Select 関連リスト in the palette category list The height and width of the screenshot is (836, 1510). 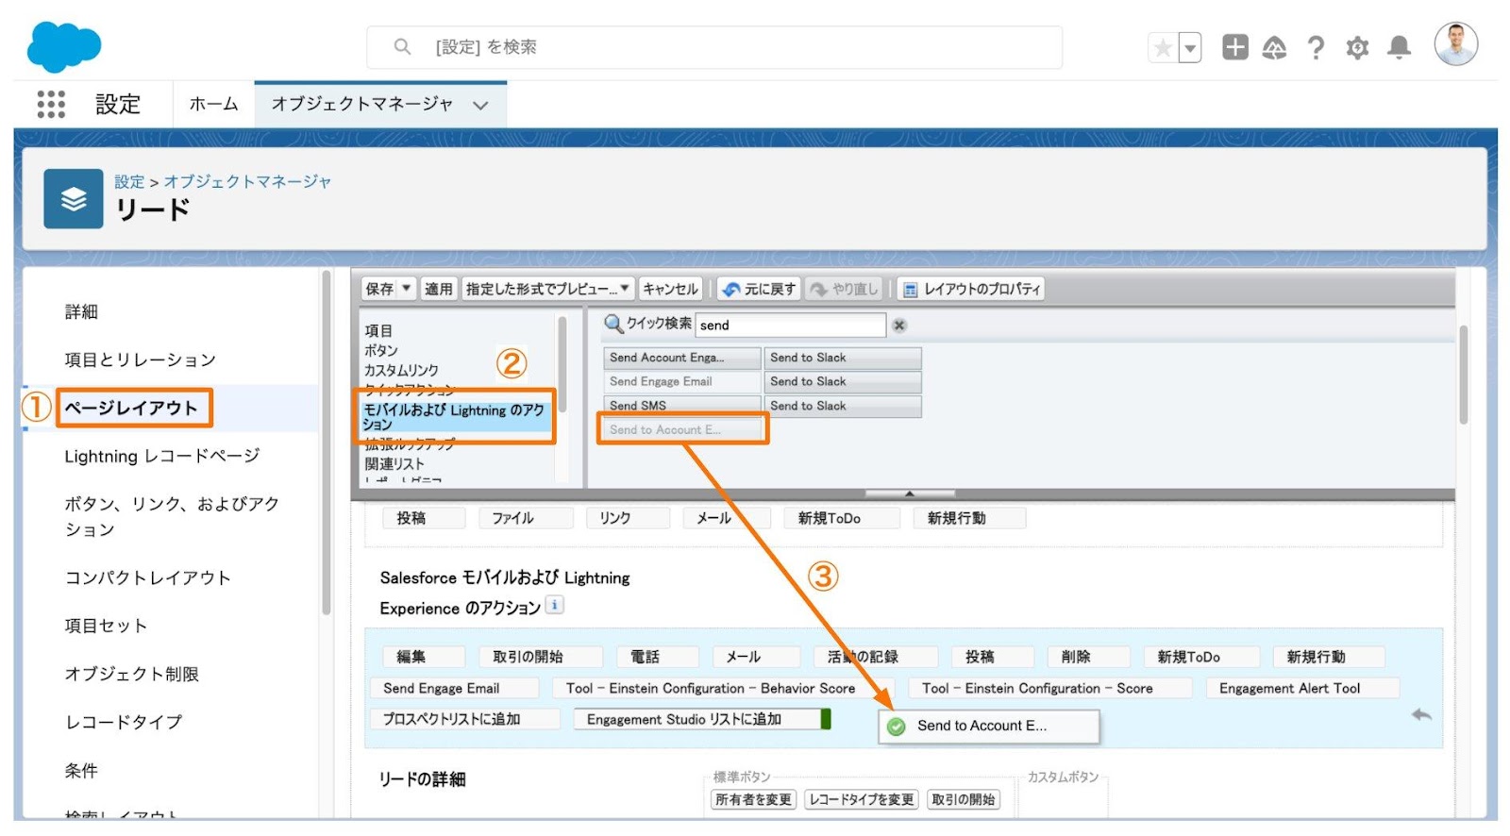pyautogui.click(x=394, y=463)
